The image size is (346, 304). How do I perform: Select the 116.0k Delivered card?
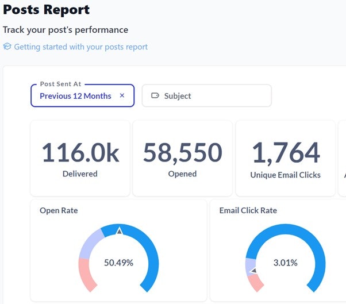(x=80, y=158)
